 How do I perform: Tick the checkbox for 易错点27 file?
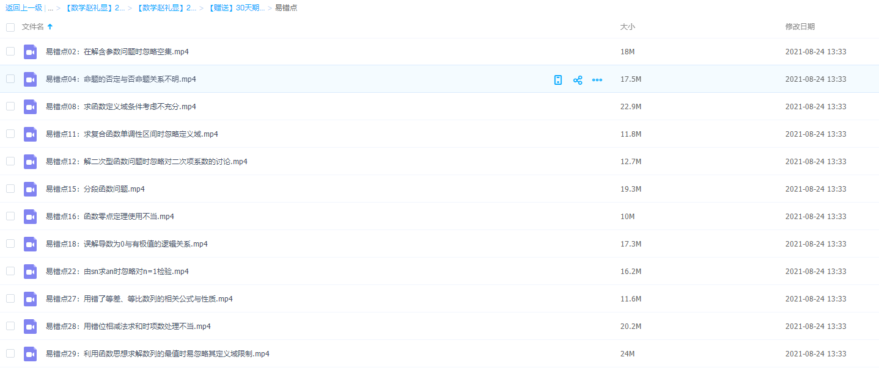click(10, 298)
